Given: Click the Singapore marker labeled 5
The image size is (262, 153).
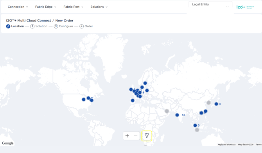Looking at the screenshot, I should pos(195,125).
